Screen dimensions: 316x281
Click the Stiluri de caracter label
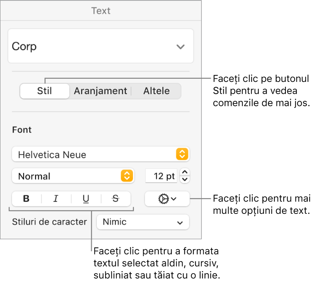[49, 222]
